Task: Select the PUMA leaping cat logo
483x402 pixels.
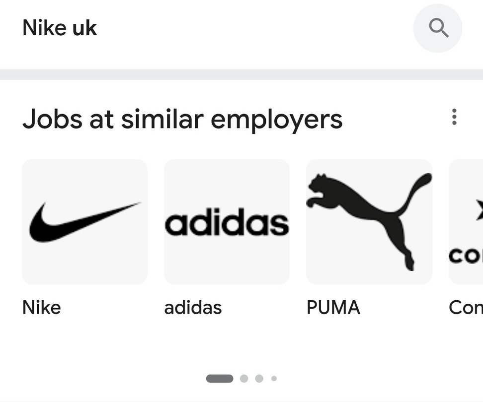Action: [369, 221]
